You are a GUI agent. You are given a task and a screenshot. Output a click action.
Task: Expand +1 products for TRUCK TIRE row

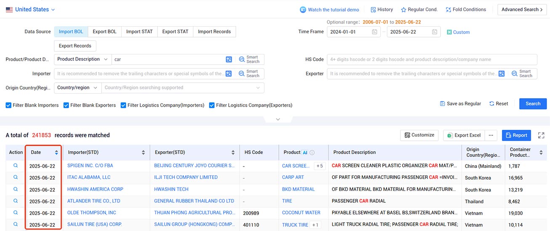315,225
